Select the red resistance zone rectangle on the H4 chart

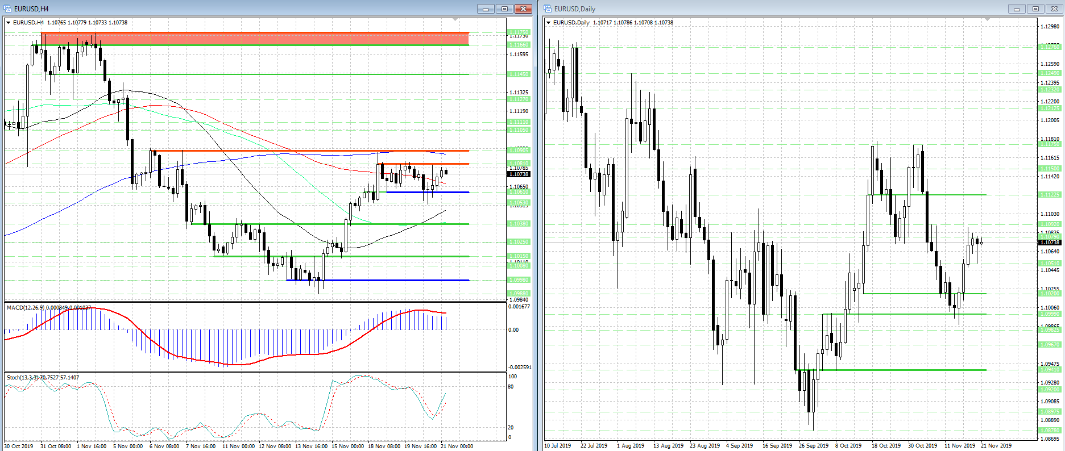coord(255,39)
